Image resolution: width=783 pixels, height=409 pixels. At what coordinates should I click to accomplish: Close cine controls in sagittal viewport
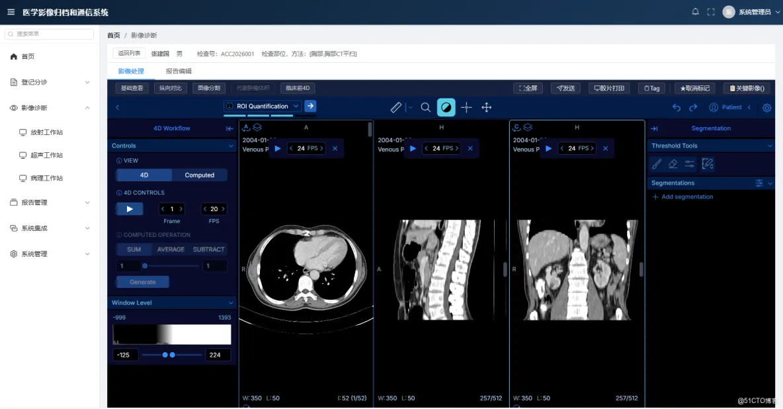click(x=470, y=148)
